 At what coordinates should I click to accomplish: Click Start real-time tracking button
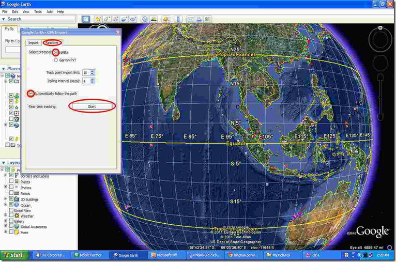coord(92,106)
